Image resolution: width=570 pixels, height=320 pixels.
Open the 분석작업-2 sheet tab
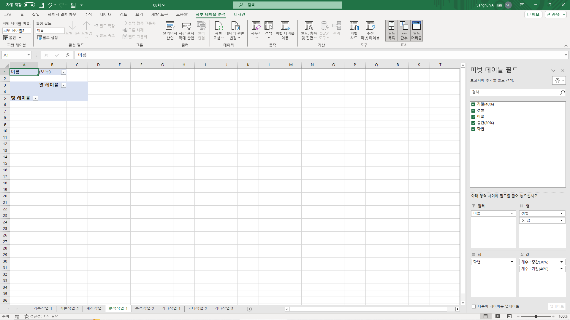tap(145, 308)
